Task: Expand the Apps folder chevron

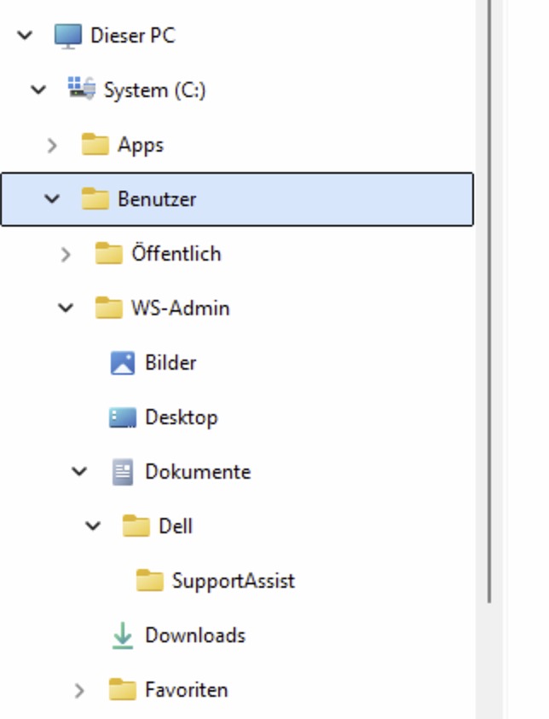Action: coord(53,145)
